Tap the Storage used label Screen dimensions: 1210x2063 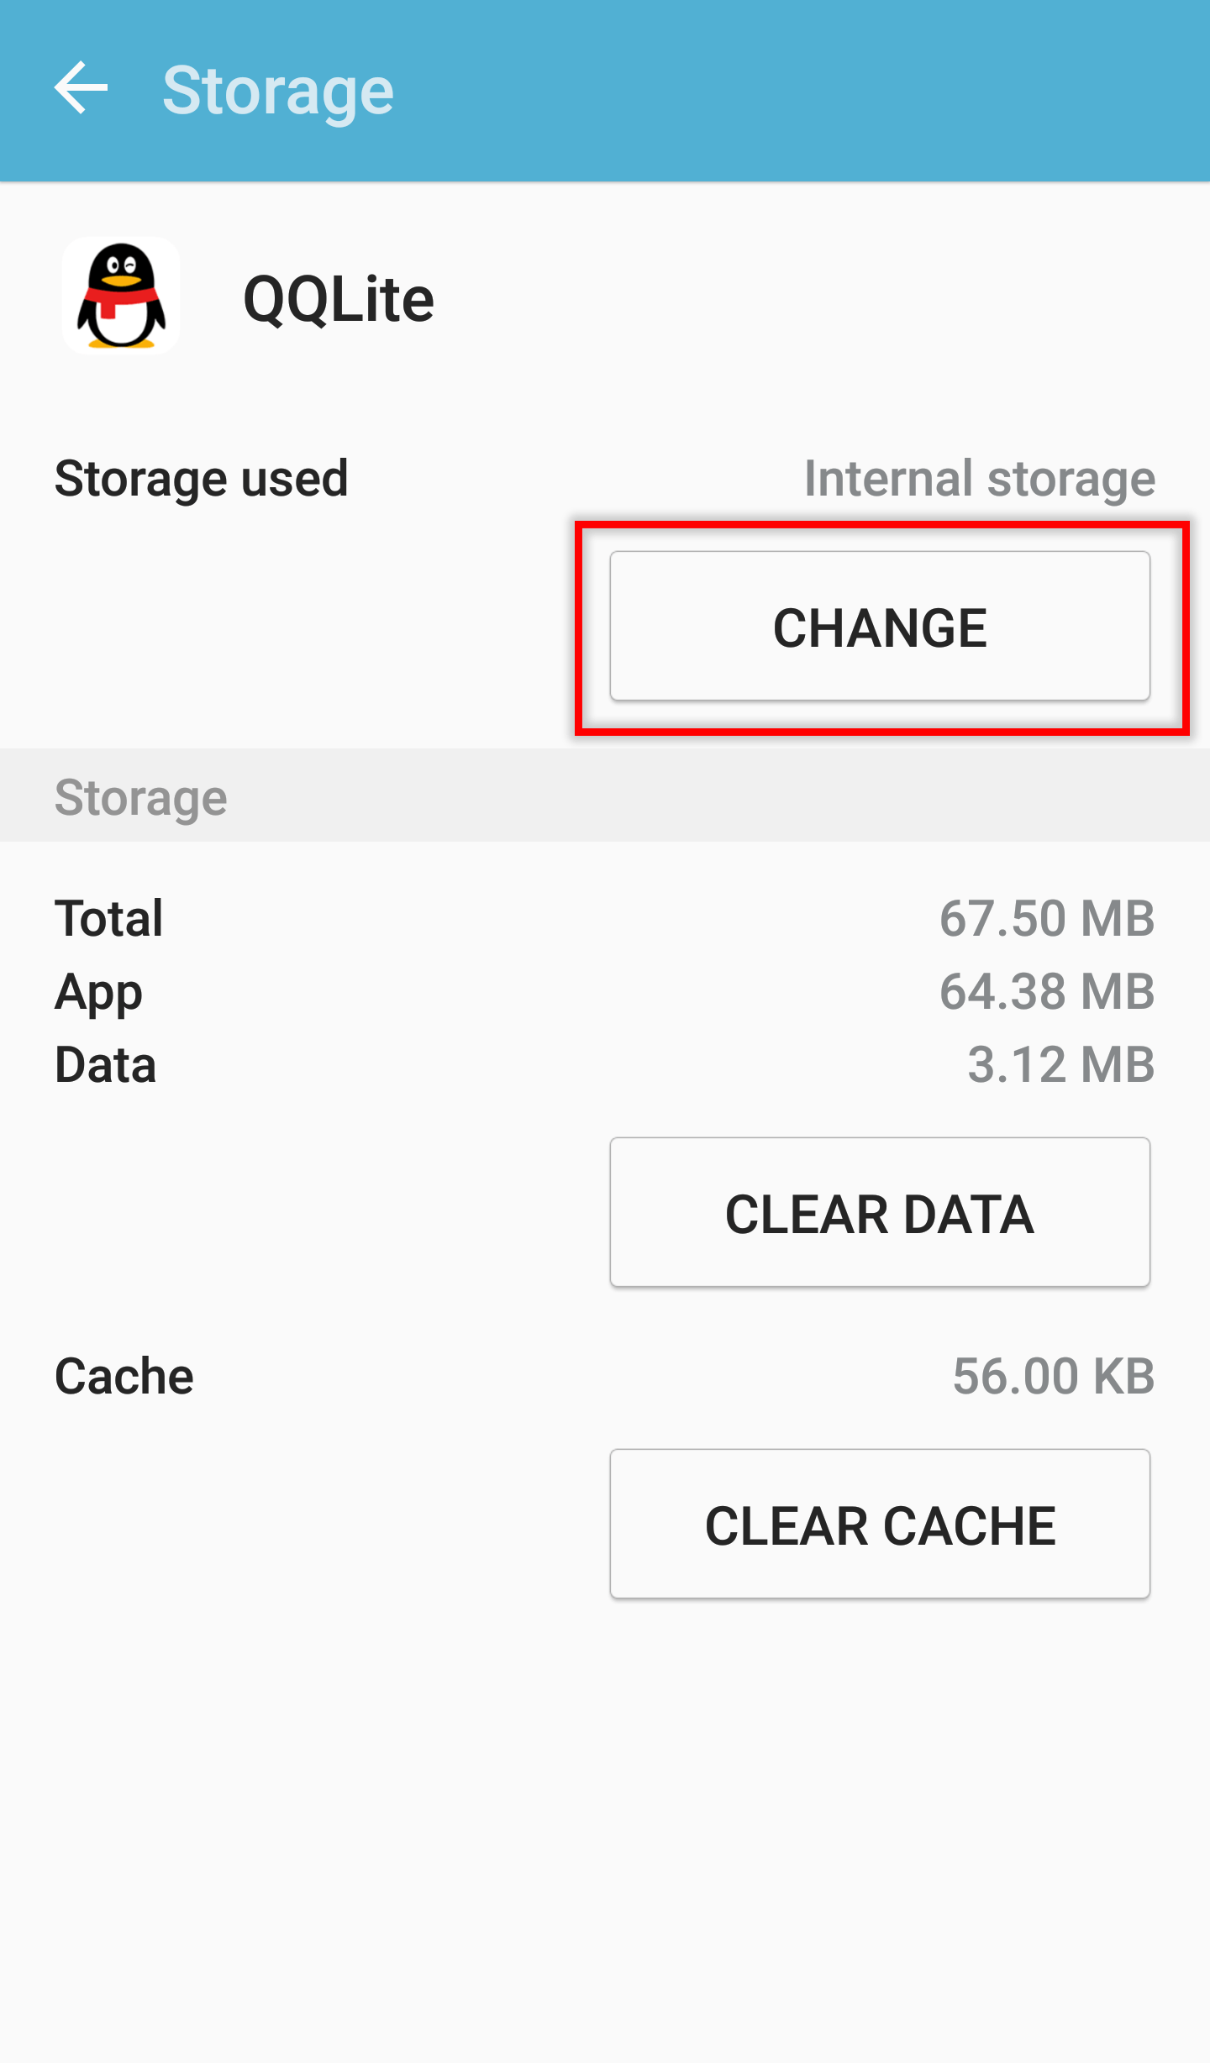201,479
